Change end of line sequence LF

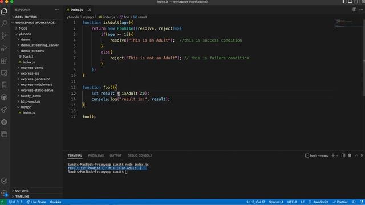[x=303, y=202]
